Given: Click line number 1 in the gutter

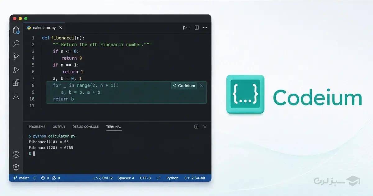Looking at the screenshot, I should 33,38.
